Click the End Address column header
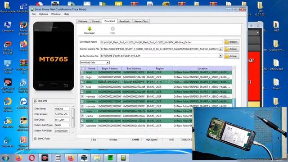Image resolution: width=288 pixels, height=162 pixels. (134, 68)
